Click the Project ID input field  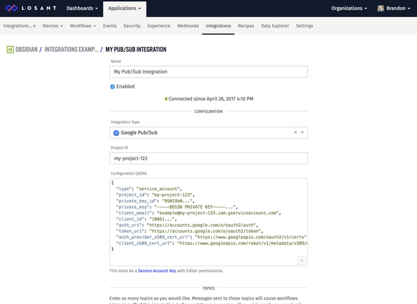click(209, 159)
